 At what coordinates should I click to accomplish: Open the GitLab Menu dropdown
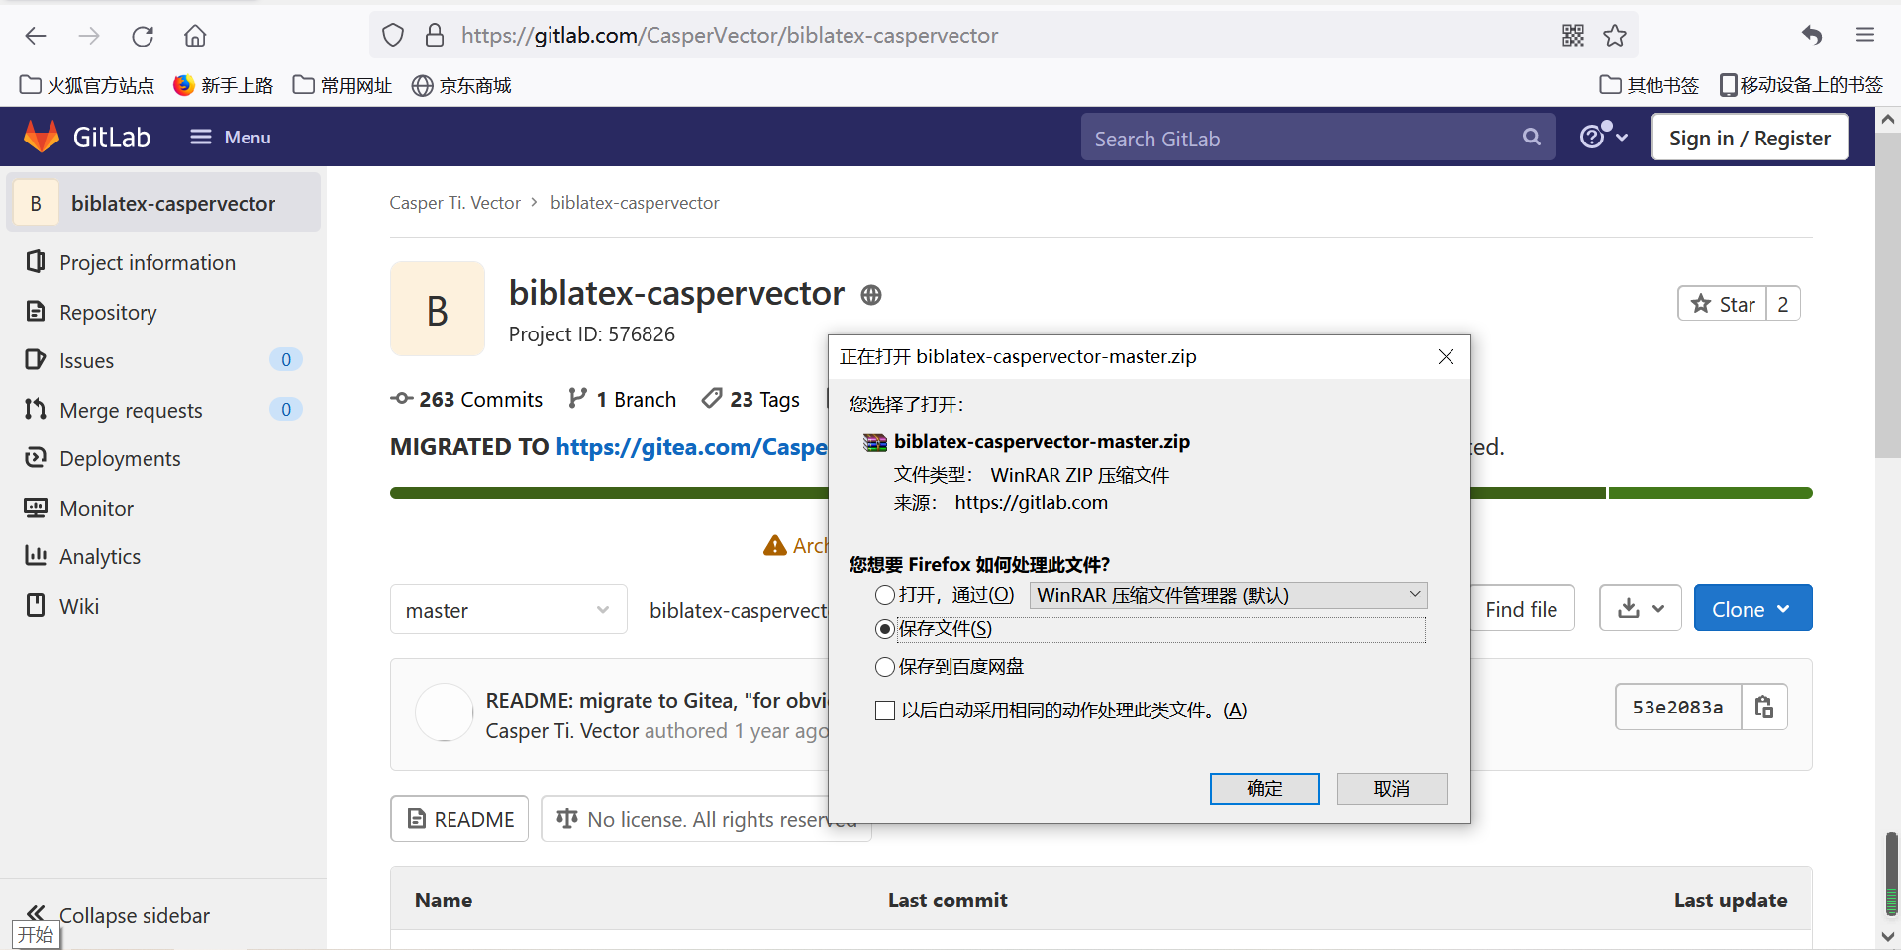click(230, 137)
